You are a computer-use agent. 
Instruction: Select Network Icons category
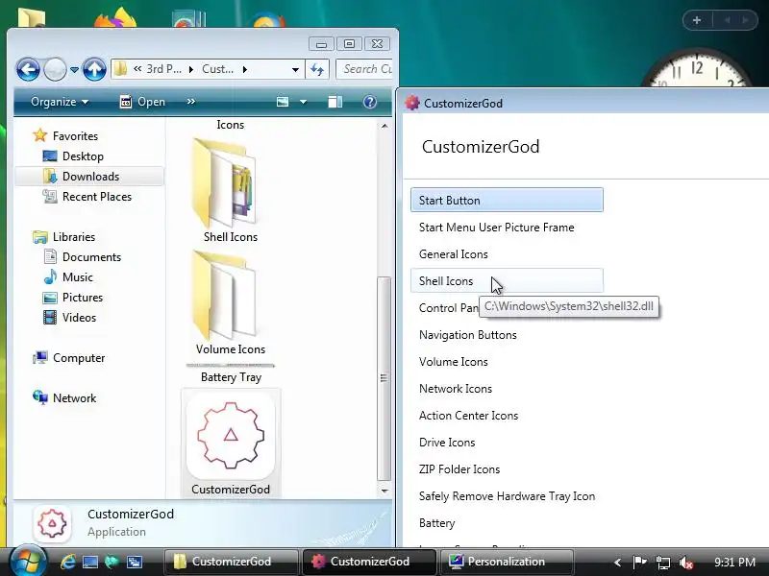tap(507, 389)
